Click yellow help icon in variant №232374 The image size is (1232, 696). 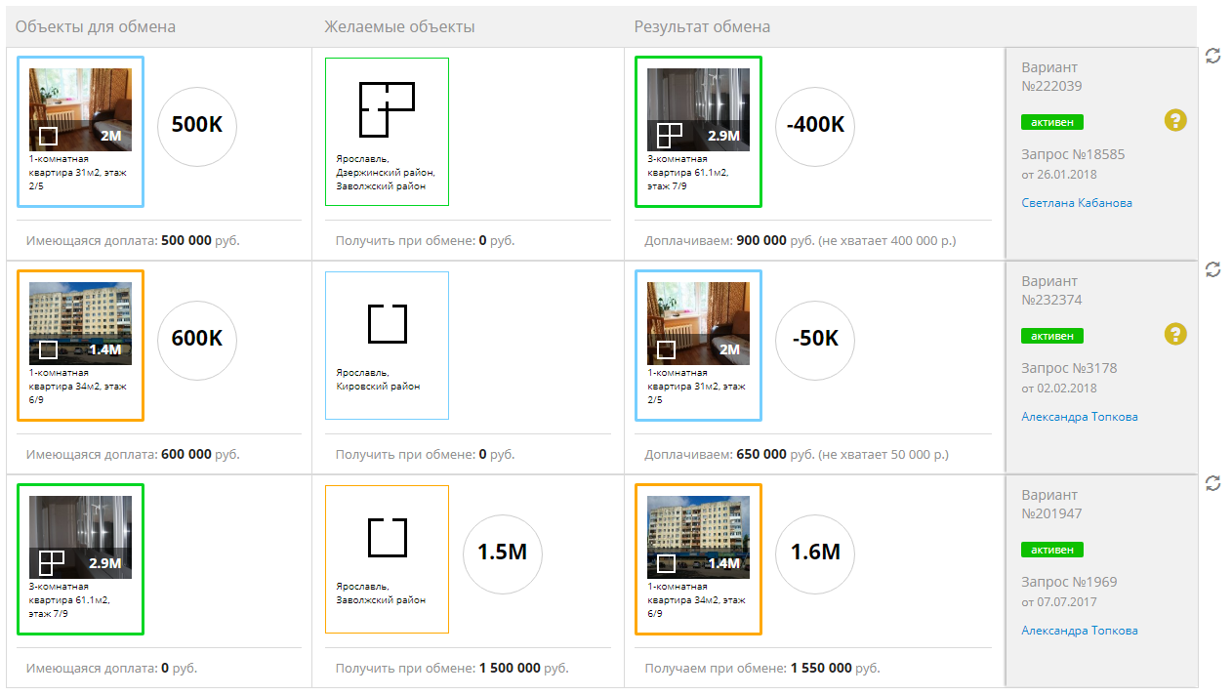pos(1175,335)
